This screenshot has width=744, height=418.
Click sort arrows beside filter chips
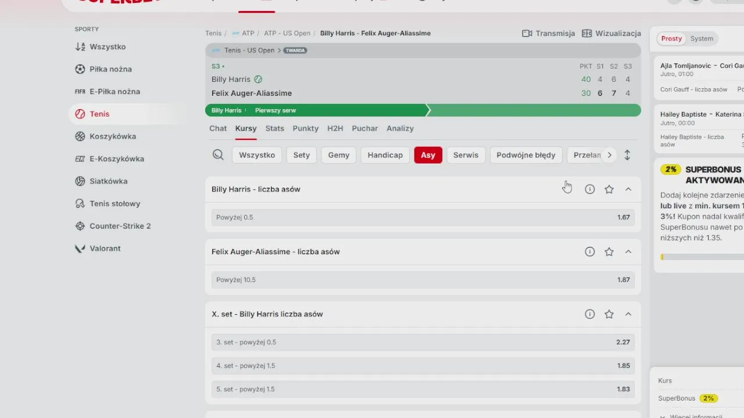coord(627,155)
